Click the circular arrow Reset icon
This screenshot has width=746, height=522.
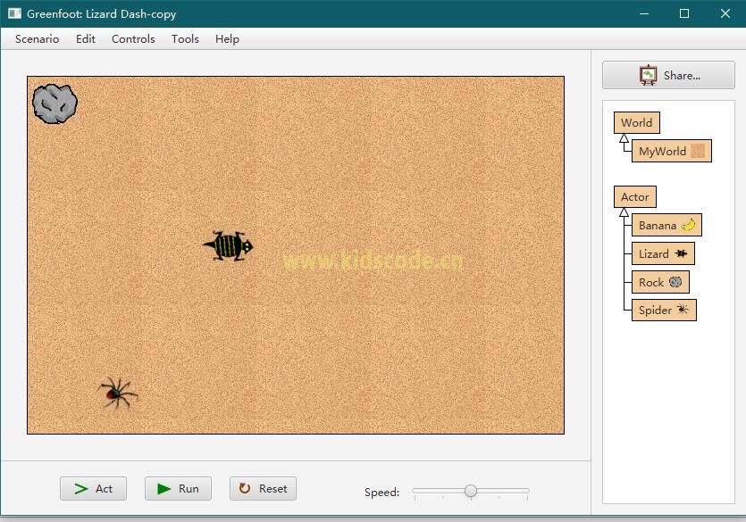click(x=245, y=488)
